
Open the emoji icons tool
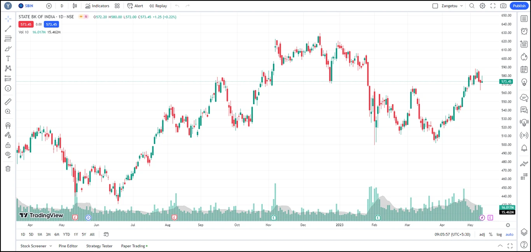(8, 88)
